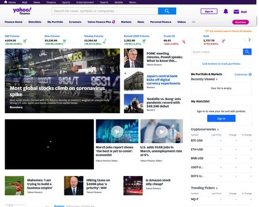Open Mobile in top bar
This screenshot has height=207, width=259.
coord(119,2)
